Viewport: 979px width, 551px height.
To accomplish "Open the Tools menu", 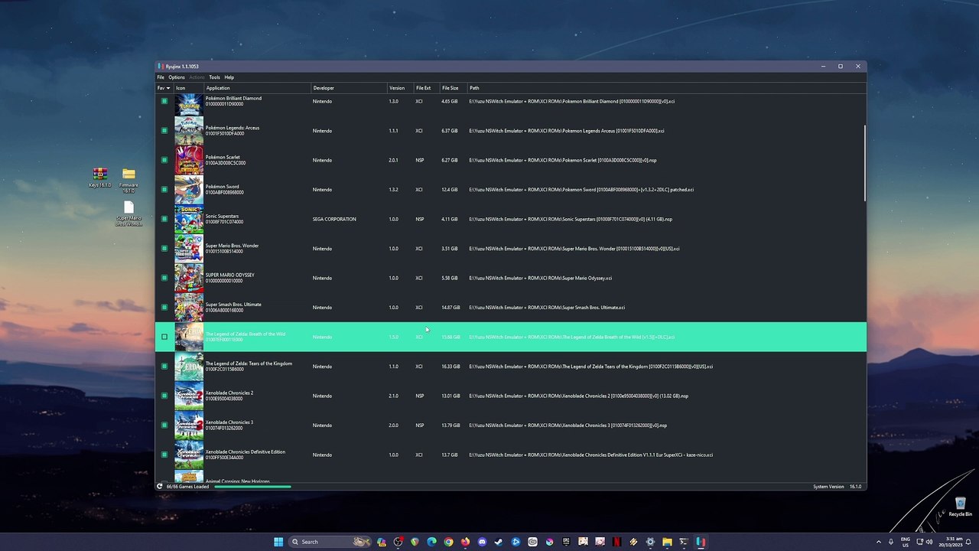I will pos(214,77).
